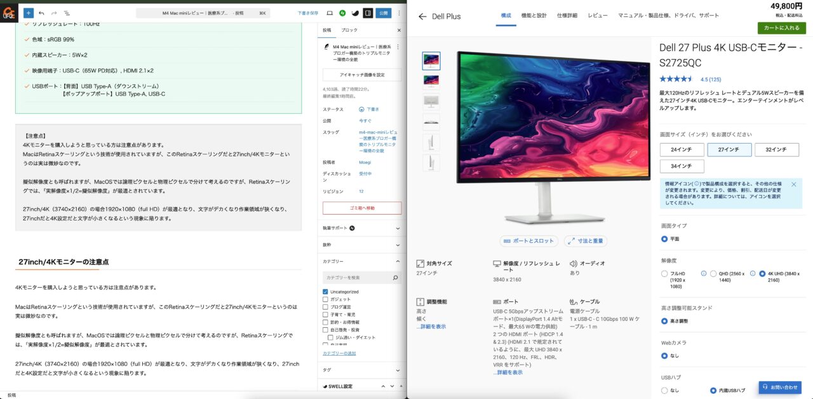Check the 子育て・育児 category
Viewport: 813px width, 399px height.
[326, 315]
